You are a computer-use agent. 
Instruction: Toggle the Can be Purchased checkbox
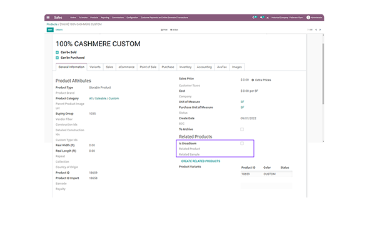(x=57, y=57)
